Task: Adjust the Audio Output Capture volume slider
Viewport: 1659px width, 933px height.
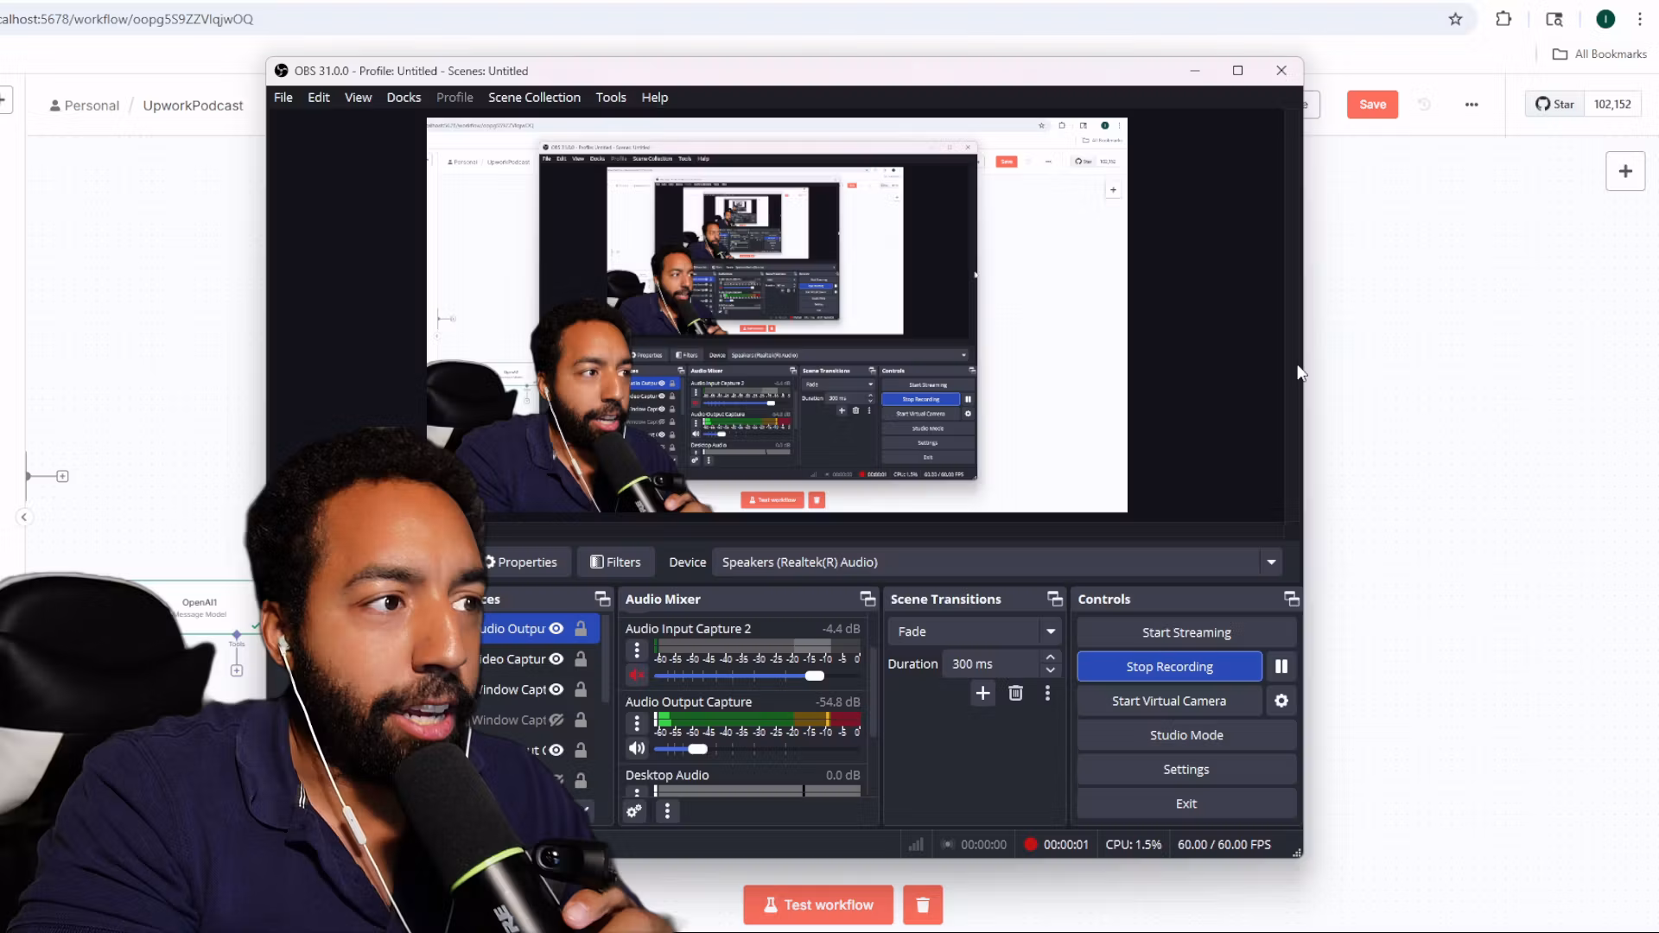Action: click(697, 749)
